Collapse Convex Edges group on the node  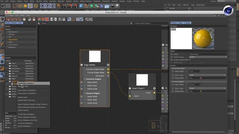[x=85, y=93]
